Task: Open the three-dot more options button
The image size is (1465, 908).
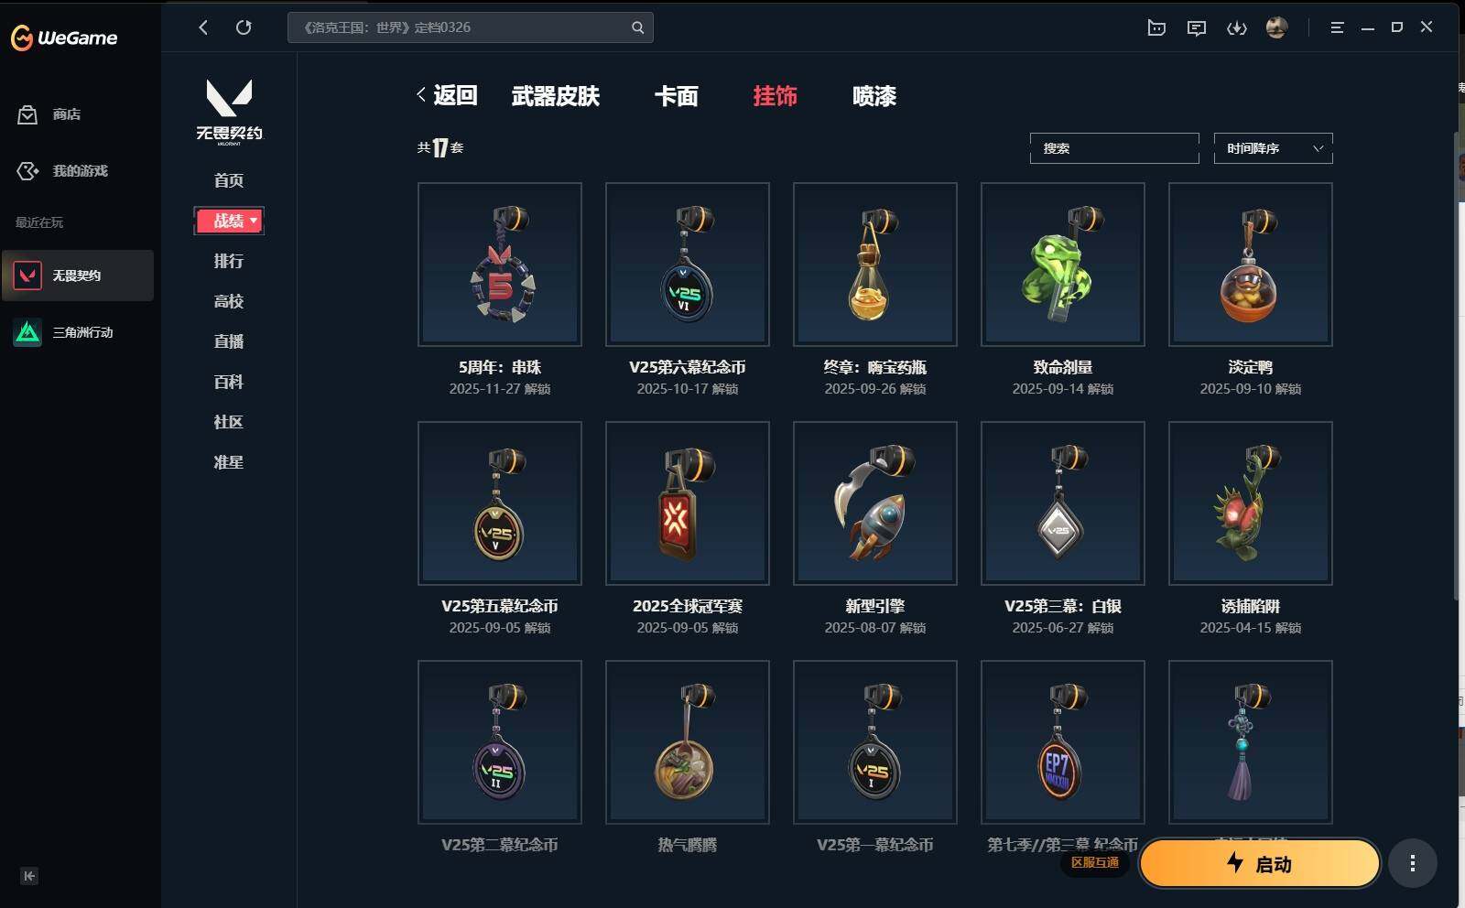Action: 1413,863
